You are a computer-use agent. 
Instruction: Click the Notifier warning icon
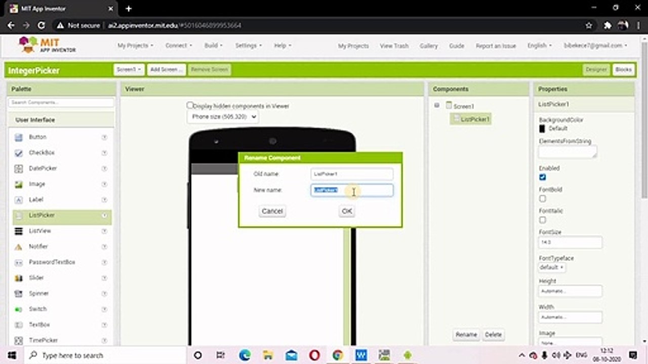click(x=19, y=247)
